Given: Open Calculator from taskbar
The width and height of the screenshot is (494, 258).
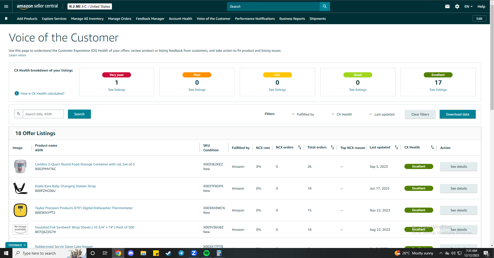Looking at the screenshot, I should [219, 253].
